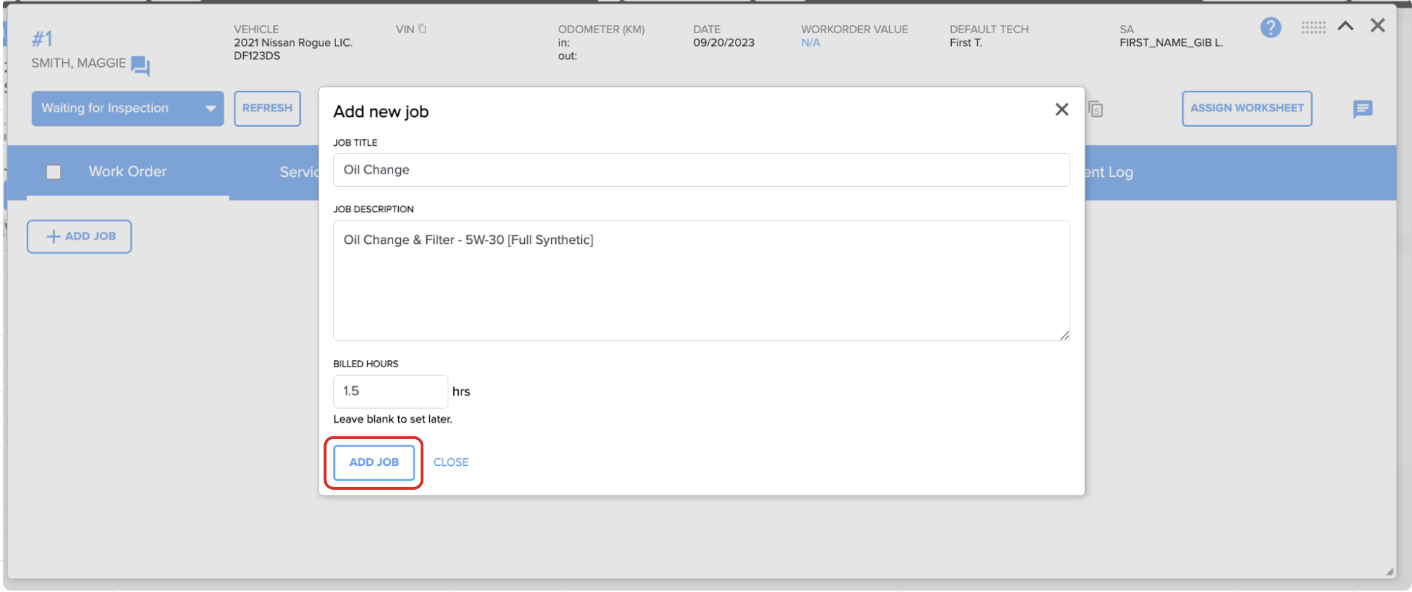Close the Add new job dialog with the X
Screen dimensions: 1412x592
[x=1062, y=109]
